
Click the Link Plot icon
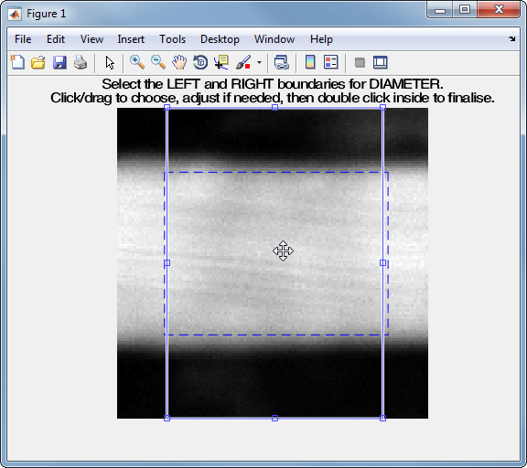(282, 62)
